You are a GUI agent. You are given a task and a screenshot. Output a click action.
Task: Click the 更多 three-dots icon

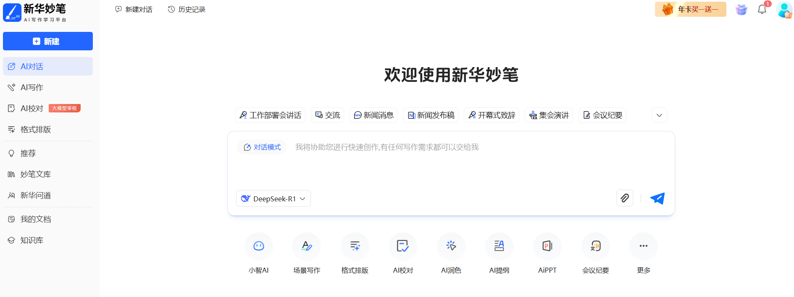click(643, 246)
